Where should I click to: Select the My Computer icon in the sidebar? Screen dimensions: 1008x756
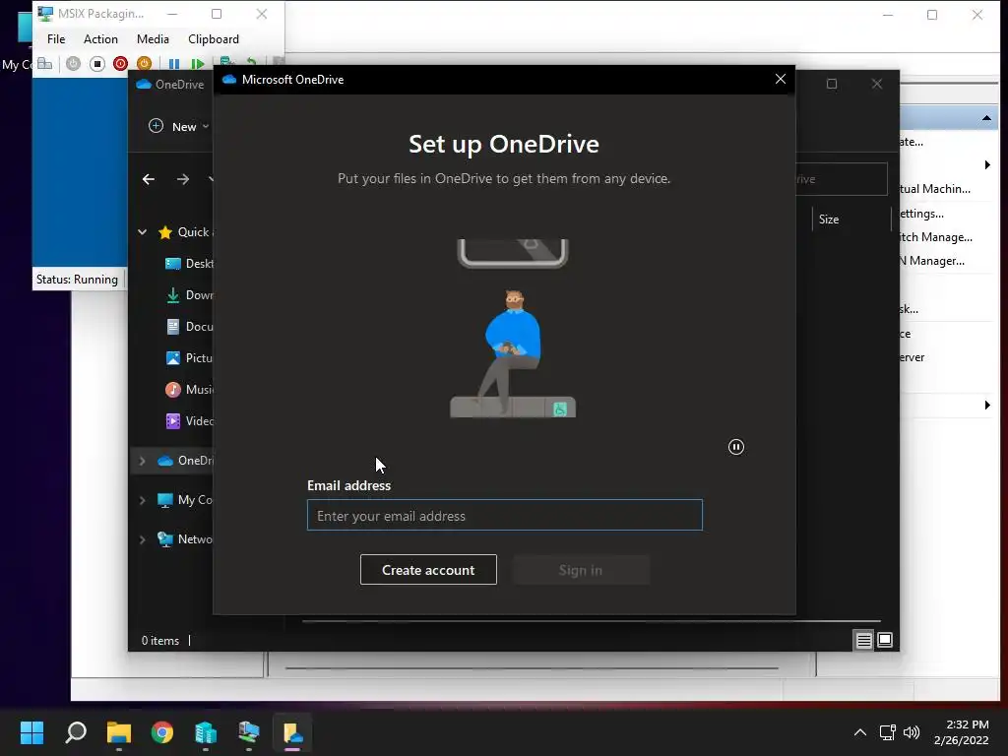[x=165, y=500]
